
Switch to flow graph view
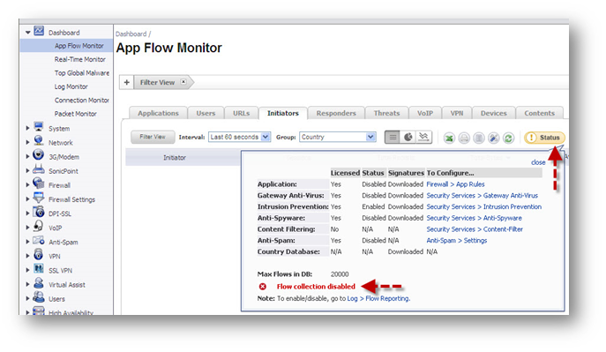423,137
